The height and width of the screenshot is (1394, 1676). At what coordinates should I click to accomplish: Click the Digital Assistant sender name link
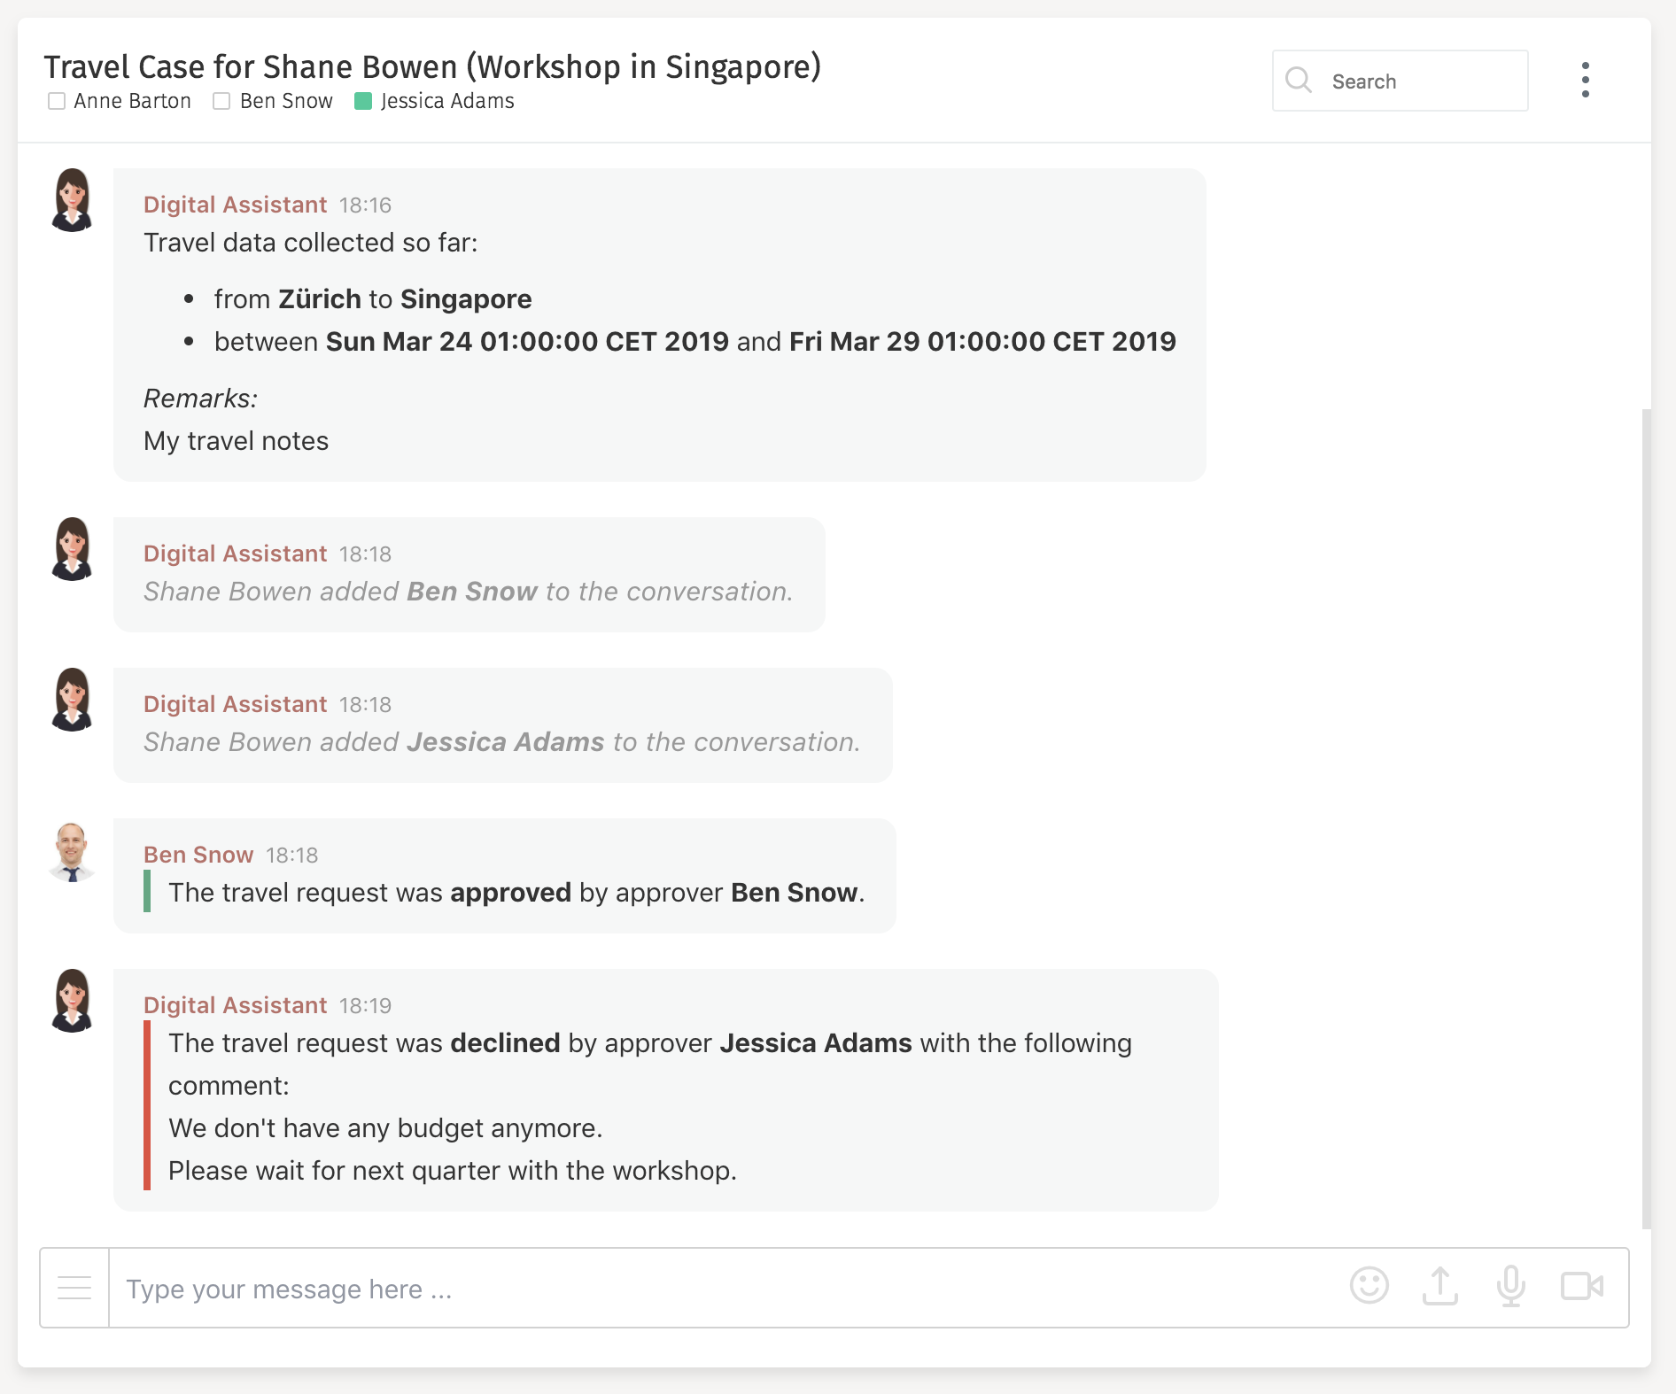(x=235, y=204)
